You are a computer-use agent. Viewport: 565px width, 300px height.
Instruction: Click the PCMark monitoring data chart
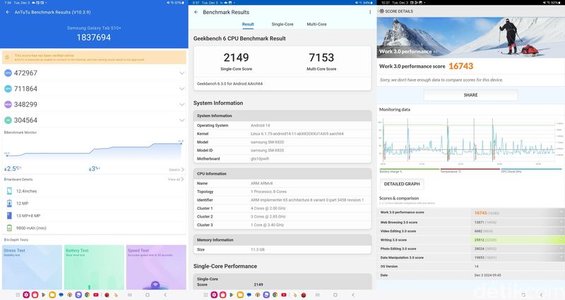(x=470, y=141)
